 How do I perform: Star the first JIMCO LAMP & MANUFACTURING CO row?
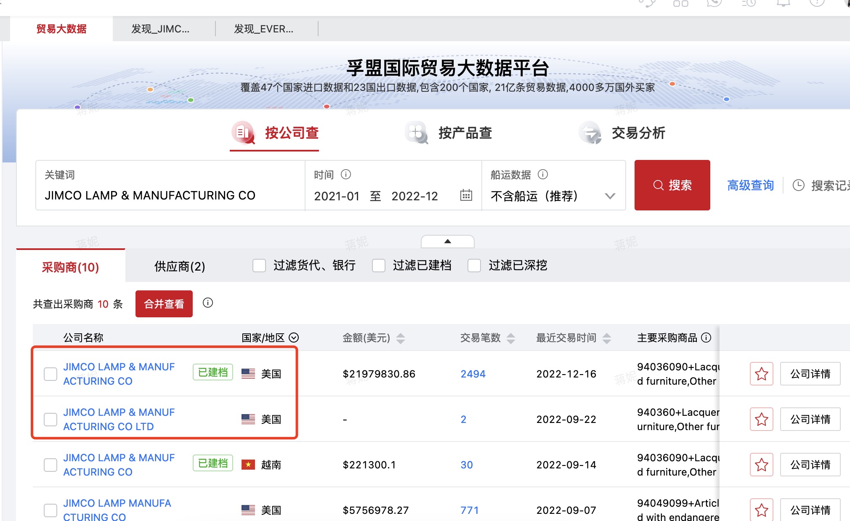(761, 374)
